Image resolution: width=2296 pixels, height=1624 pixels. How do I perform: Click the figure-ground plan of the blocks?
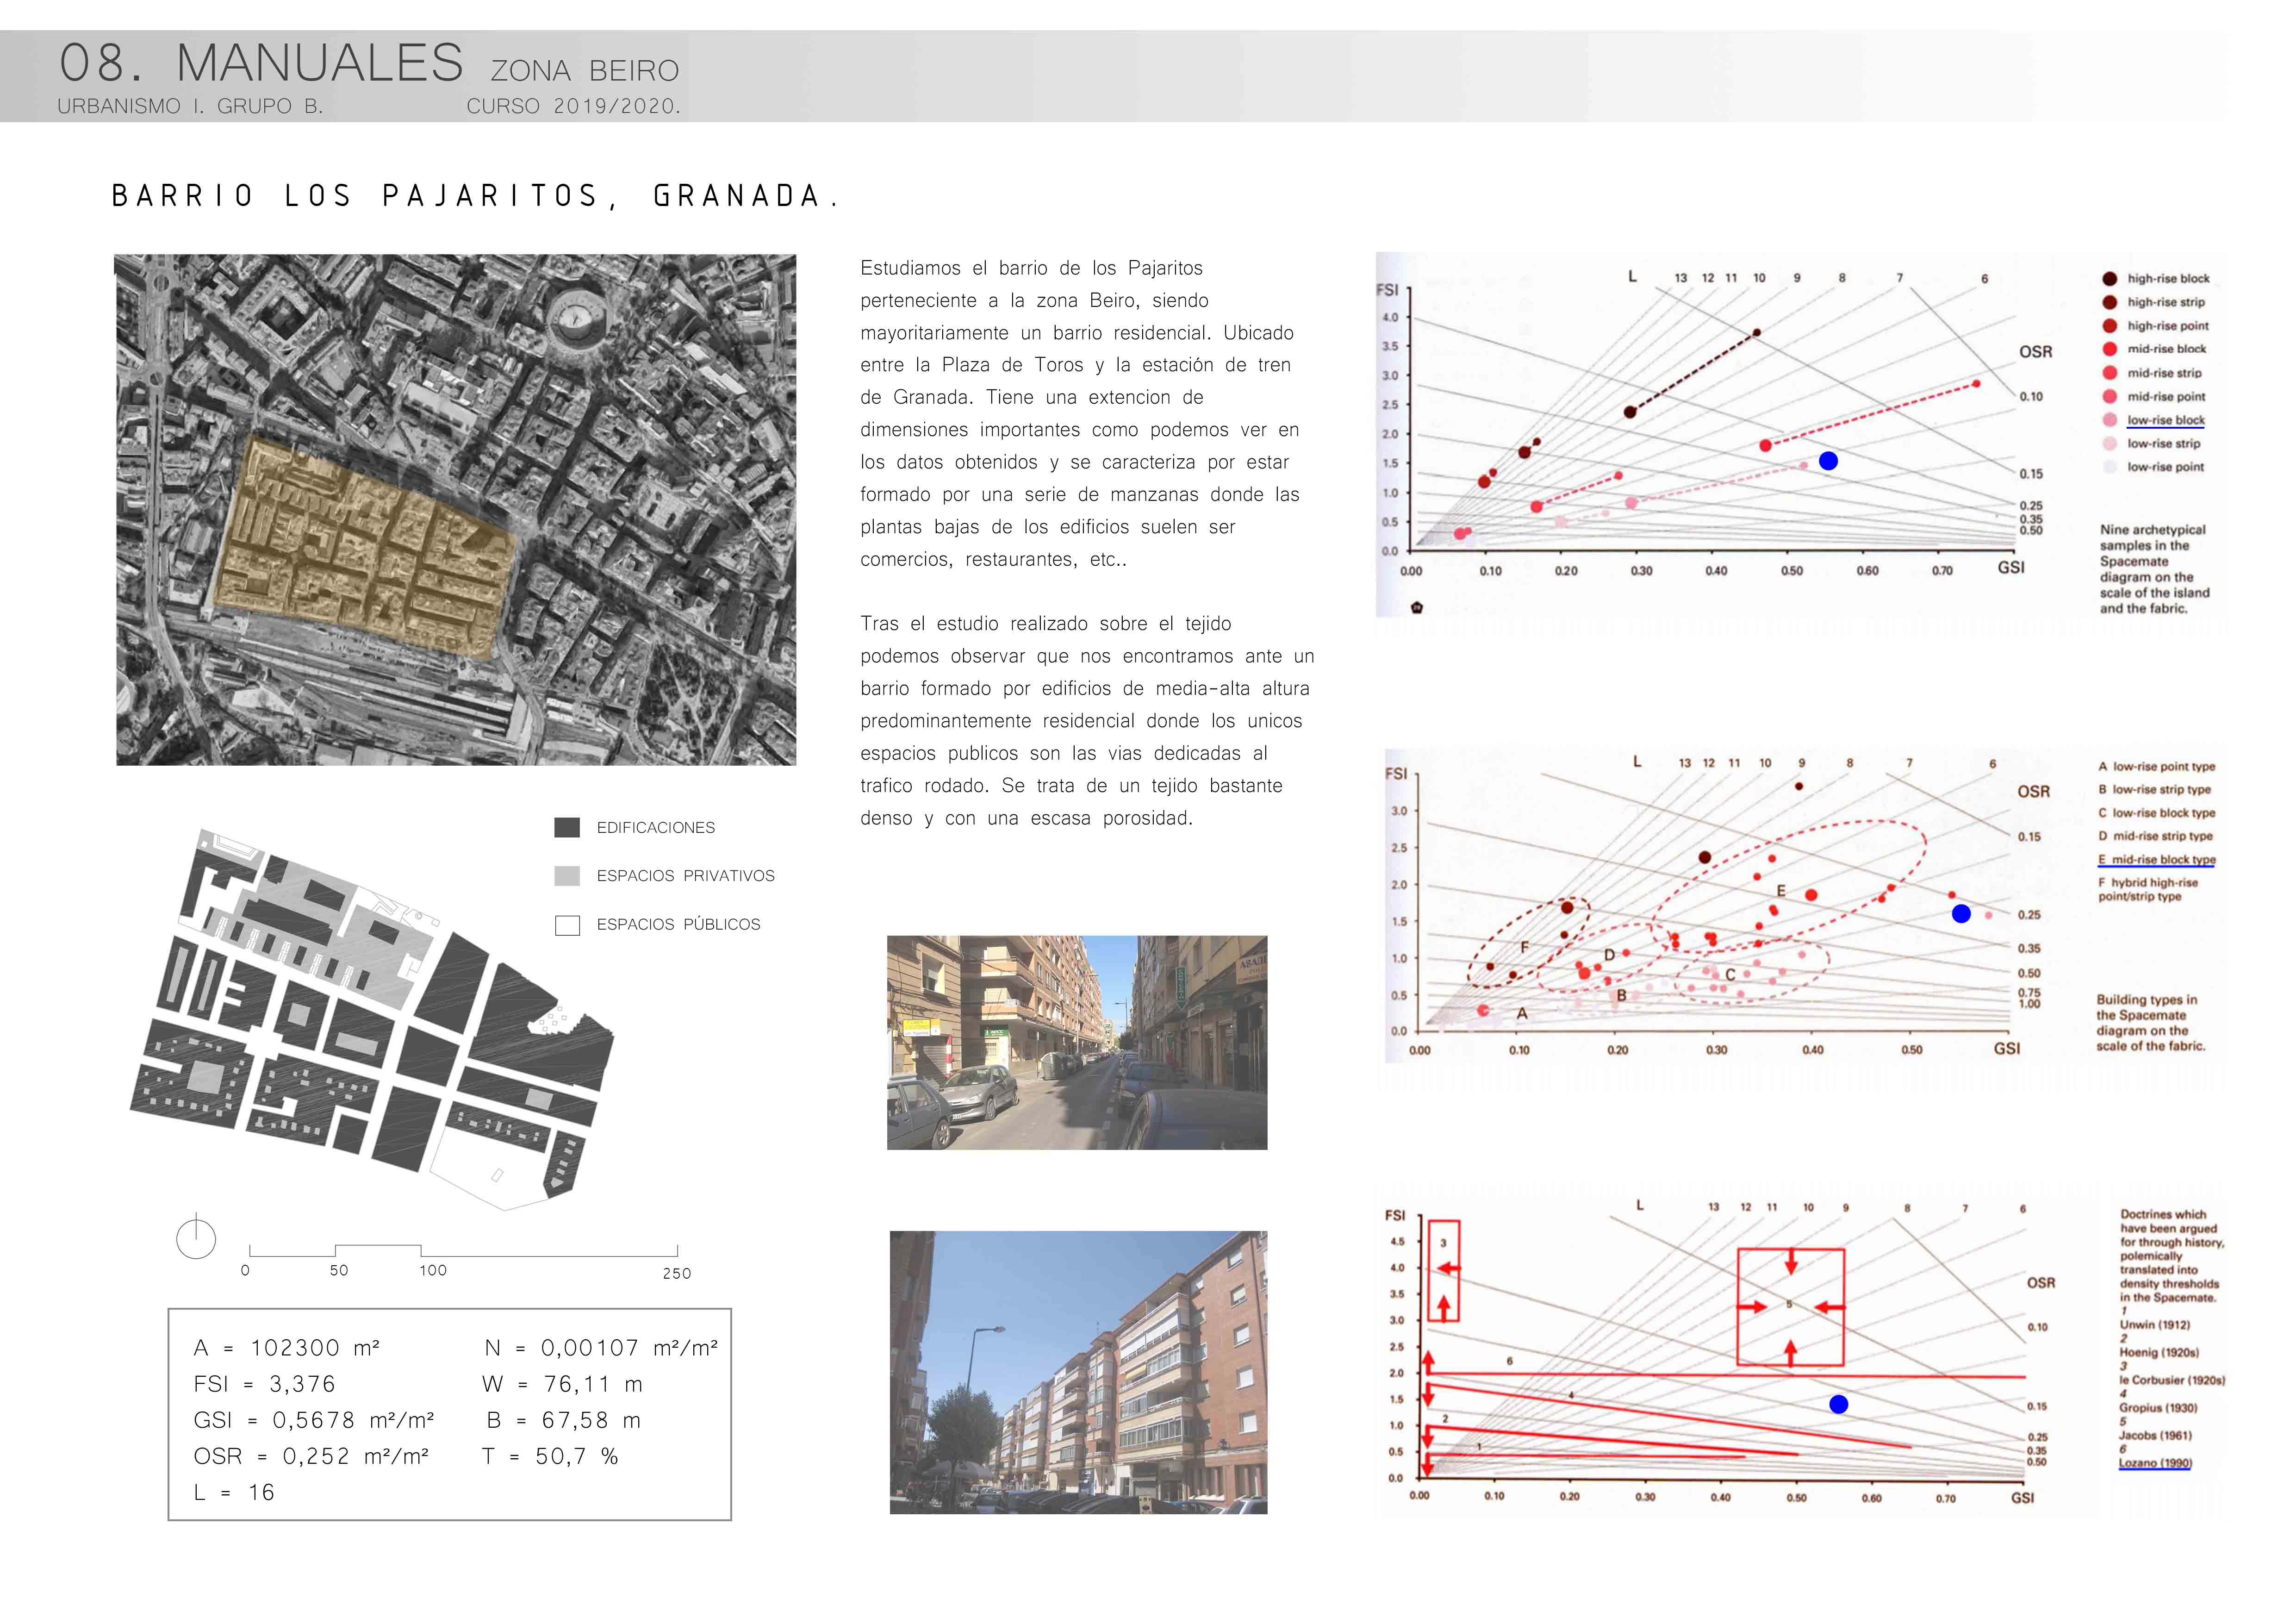tap(372, 1018)
